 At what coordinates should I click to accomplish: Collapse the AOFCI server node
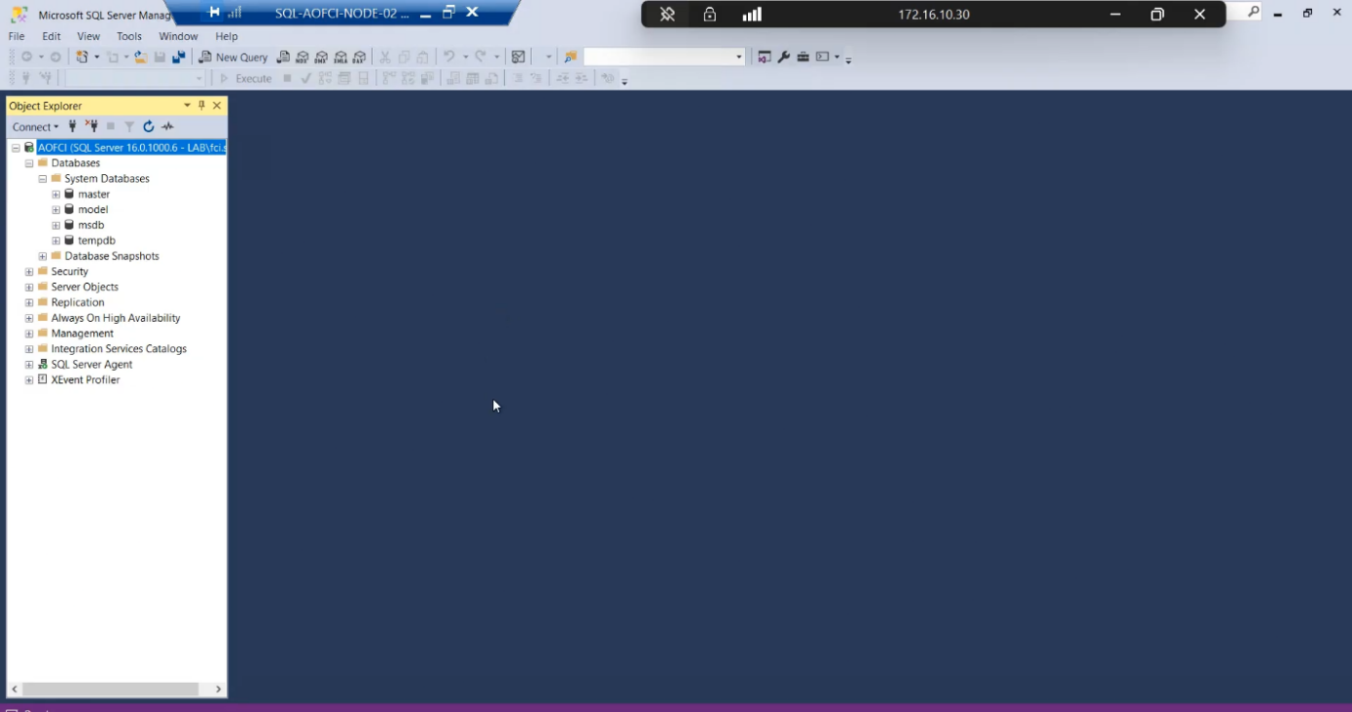click(x=16, y=148)
